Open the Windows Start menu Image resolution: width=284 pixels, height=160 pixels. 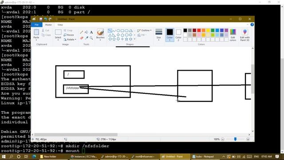tap(4, 156)
